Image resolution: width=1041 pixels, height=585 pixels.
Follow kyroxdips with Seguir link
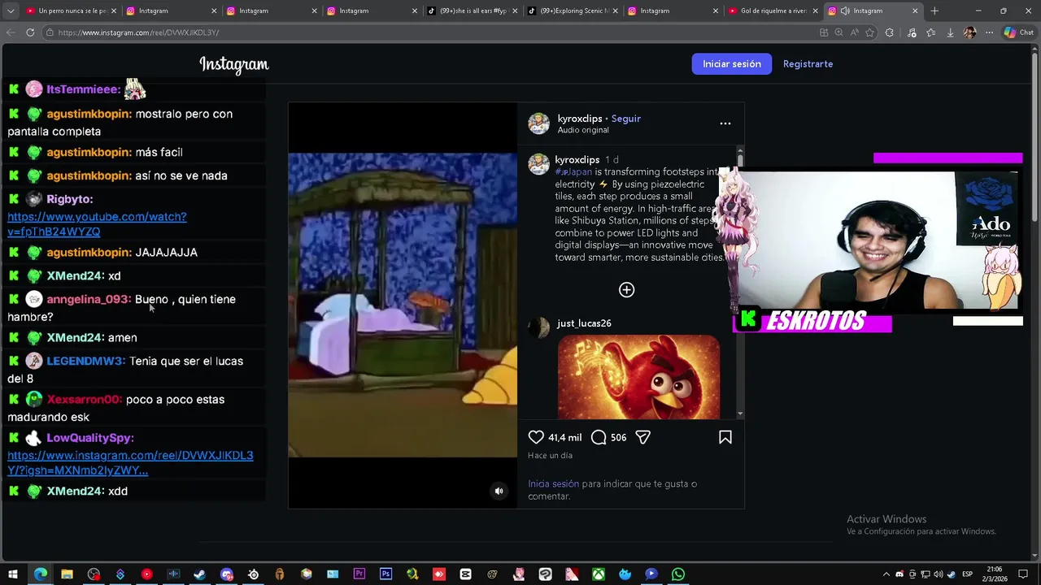pyautogui.click(x=626, y=119)
